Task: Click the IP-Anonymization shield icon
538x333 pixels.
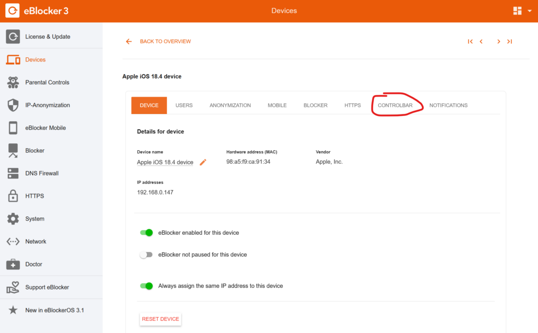Action: (13, 105)
